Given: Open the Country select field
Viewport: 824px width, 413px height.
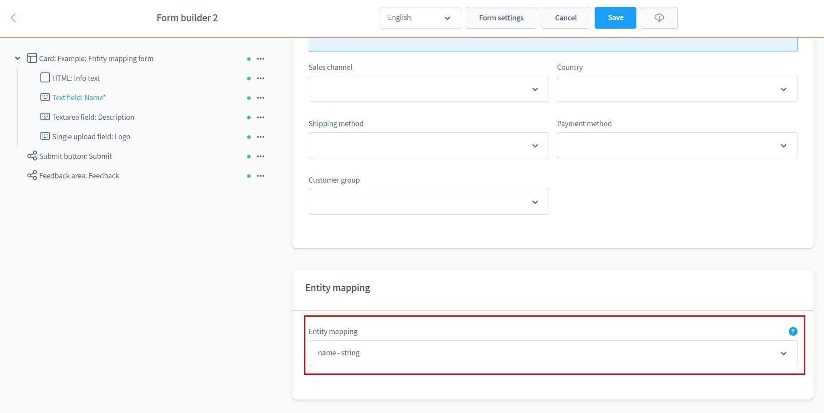Looking at the screenshot, I should click(x=676, y=89).
